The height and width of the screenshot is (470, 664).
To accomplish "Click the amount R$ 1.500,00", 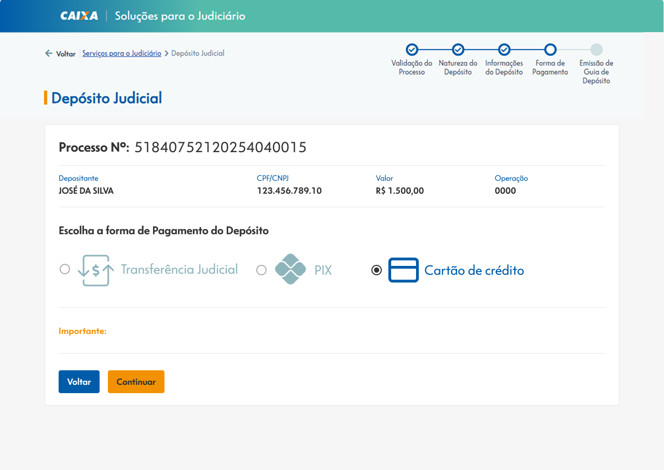I will pos(400,191).
